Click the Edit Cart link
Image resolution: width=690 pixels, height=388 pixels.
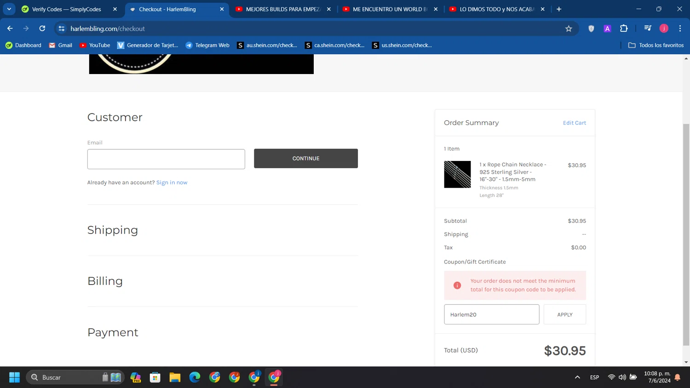pos(575,123)
